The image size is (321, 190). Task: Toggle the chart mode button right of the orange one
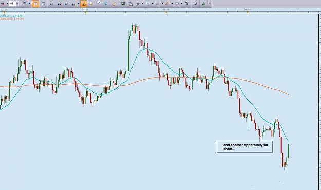(x=43, y=4)
